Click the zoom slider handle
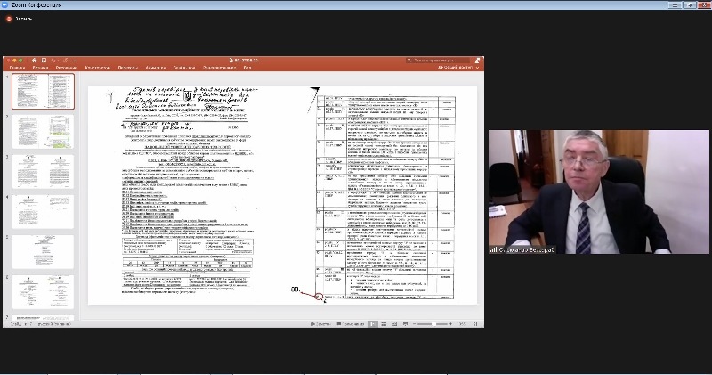The width and height of the screenshot is (712, 375). 433,324
